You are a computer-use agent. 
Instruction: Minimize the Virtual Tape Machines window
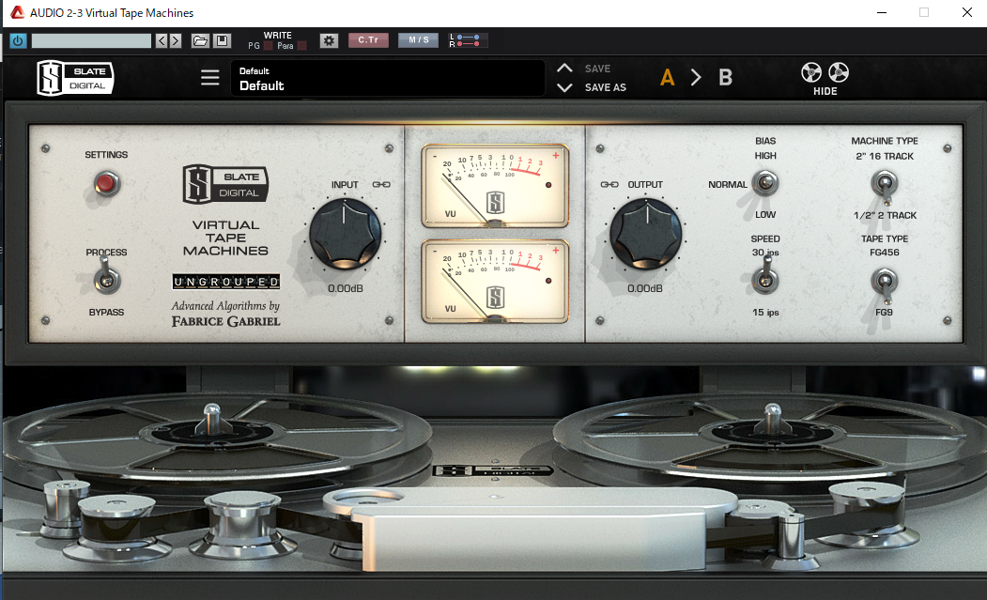click(x=882, y=12)
